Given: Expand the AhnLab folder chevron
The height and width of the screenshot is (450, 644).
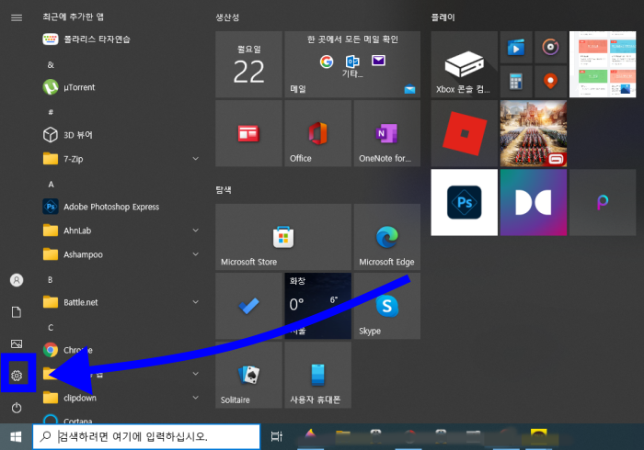Looking at the screenshot, I should pyautogui.click(x=196, y=231).
